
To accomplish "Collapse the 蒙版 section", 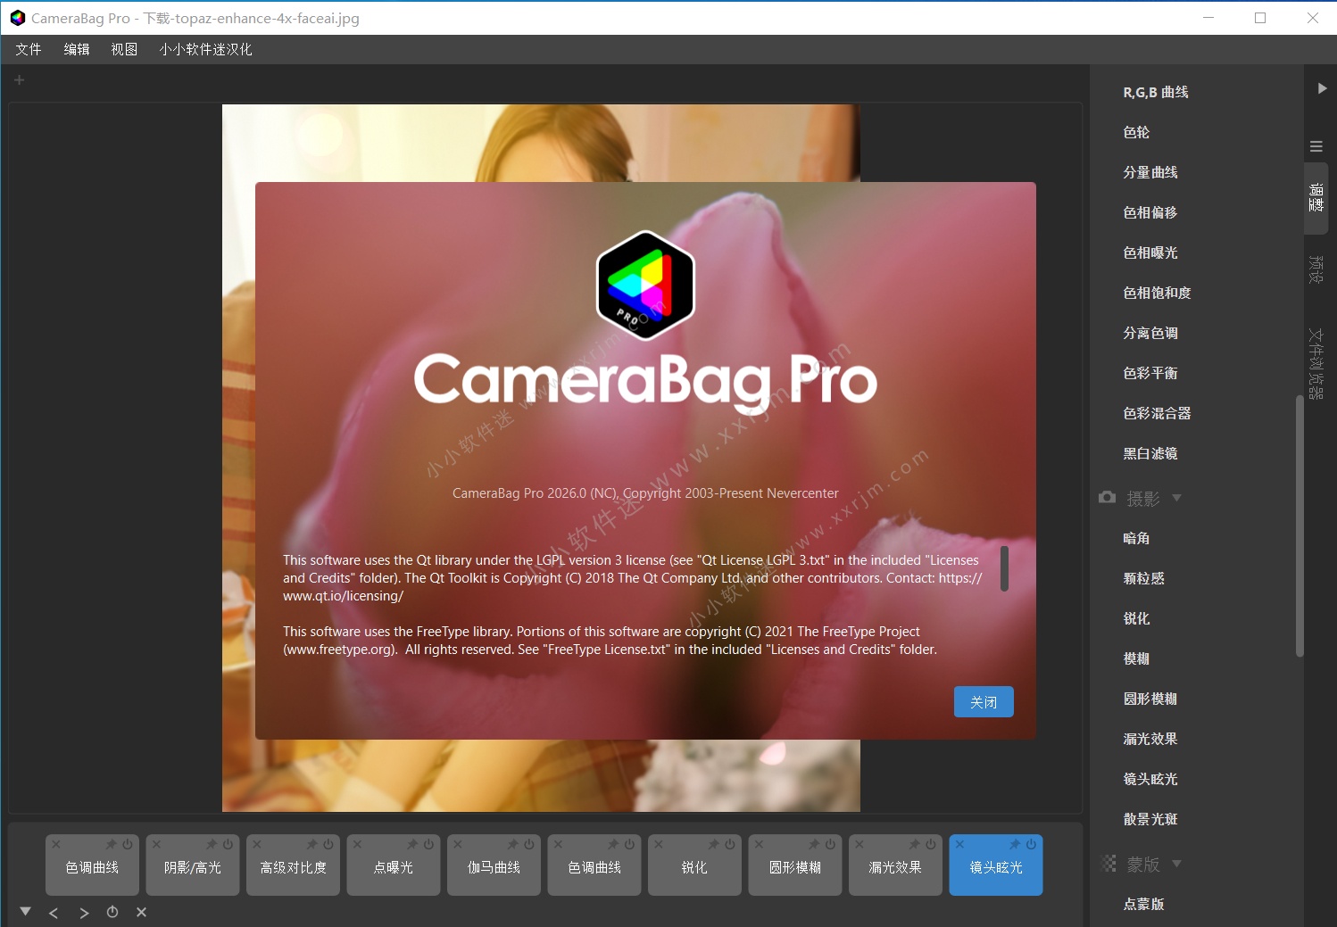I will click(1176, 864).
